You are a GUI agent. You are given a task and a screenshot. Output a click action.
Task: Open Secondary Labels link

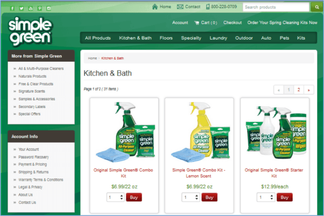pos(32,106)
